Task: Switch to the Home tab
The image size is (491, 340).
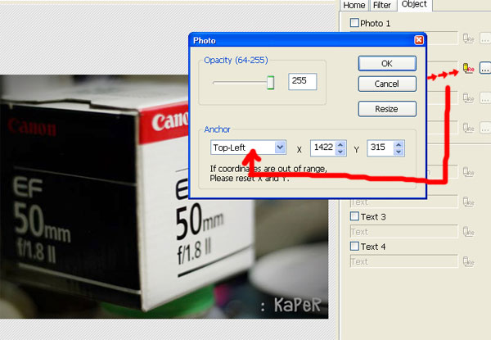Action: click(x=354, y=6)
